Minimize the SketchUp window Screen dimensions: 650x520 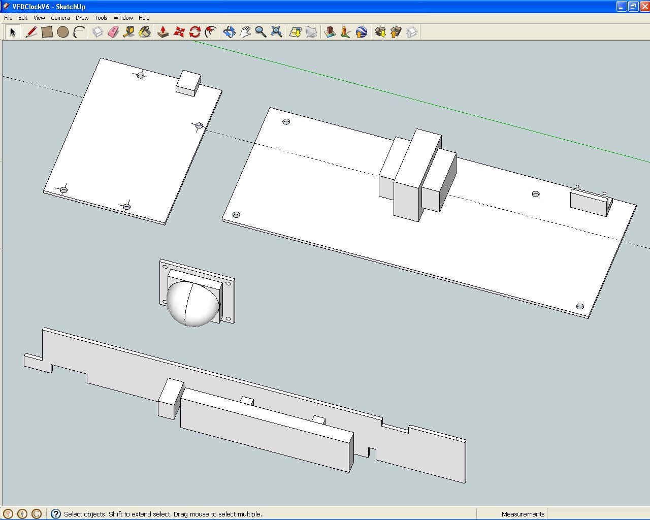point(622,7)
